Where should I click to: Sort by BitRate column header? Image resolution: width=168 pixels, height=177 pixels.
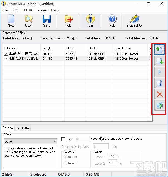pyautogui.click(x=99, y=48)
